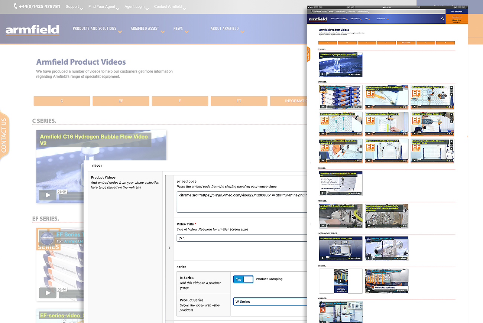483x323 pixels.
Task: Click the large Armfield logo
Action: (33, 30)
